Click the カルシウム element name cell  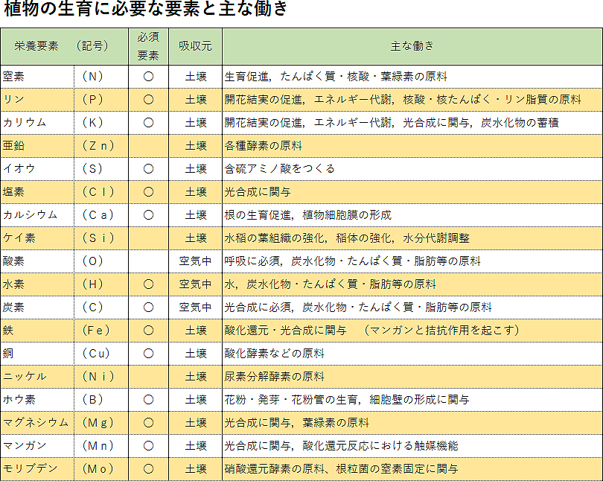(x=37, y=215)
